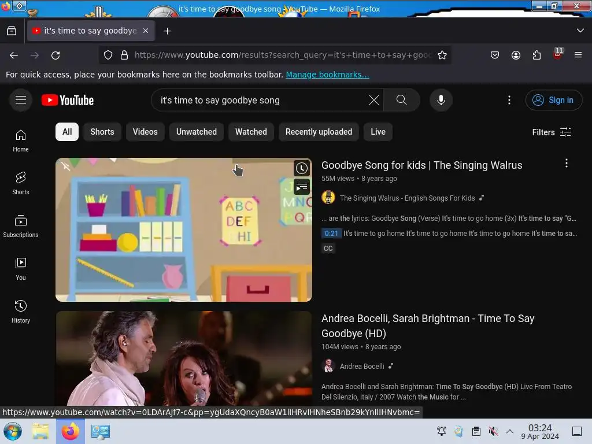Bookmark this page with the star
This screenshot has width=592, height=444.
tap(442, 55)
